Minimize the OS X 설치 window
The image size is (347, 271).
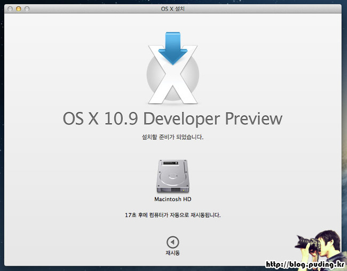[19, 9]
